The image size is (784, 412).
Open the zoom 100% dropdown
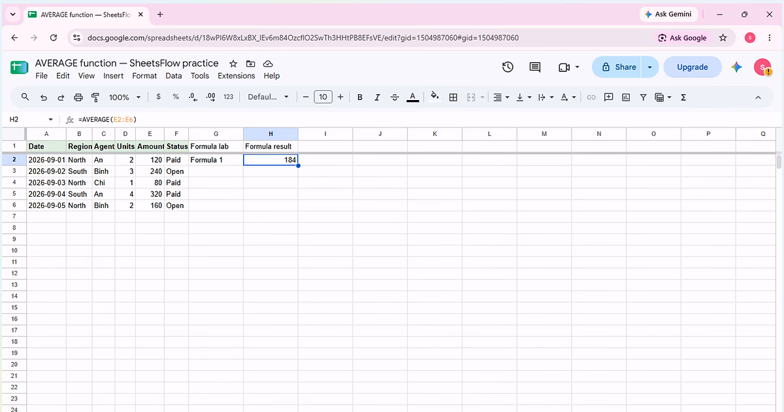(x=124, y=97)
